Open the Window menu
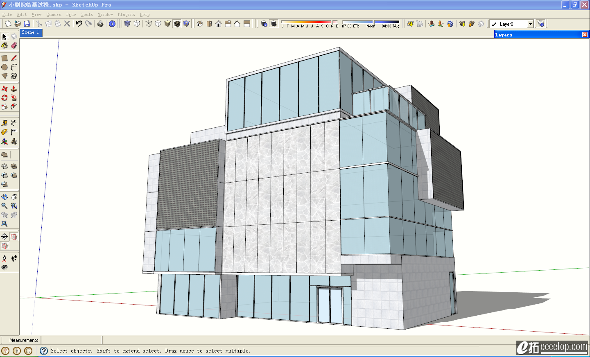This screenshot has width=590, height=357. pyautogui.click(x=105, y=14)
